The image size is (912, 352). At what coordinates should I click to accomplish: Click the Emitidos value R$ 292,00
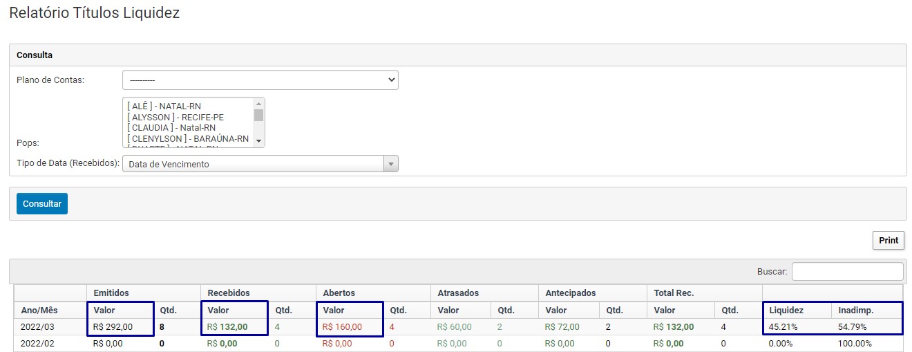coord(113,327)
